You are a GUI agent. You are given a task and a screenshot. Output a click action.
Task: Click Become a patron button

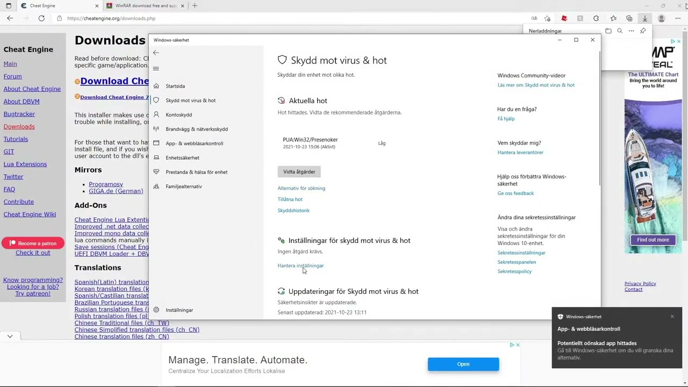coord(33,243)
